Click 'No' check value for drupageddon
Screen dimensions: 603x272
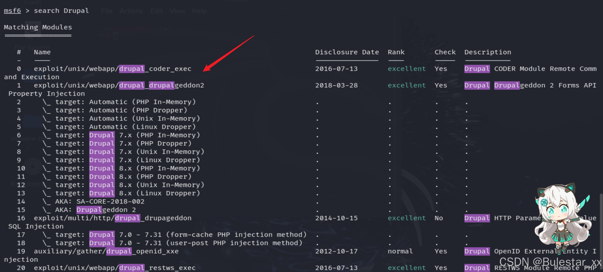tap(439, 218)
